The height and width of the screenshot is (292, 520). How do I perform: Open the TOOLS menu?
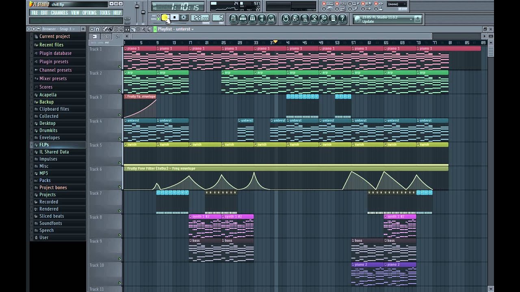click(x=105, y=13)
